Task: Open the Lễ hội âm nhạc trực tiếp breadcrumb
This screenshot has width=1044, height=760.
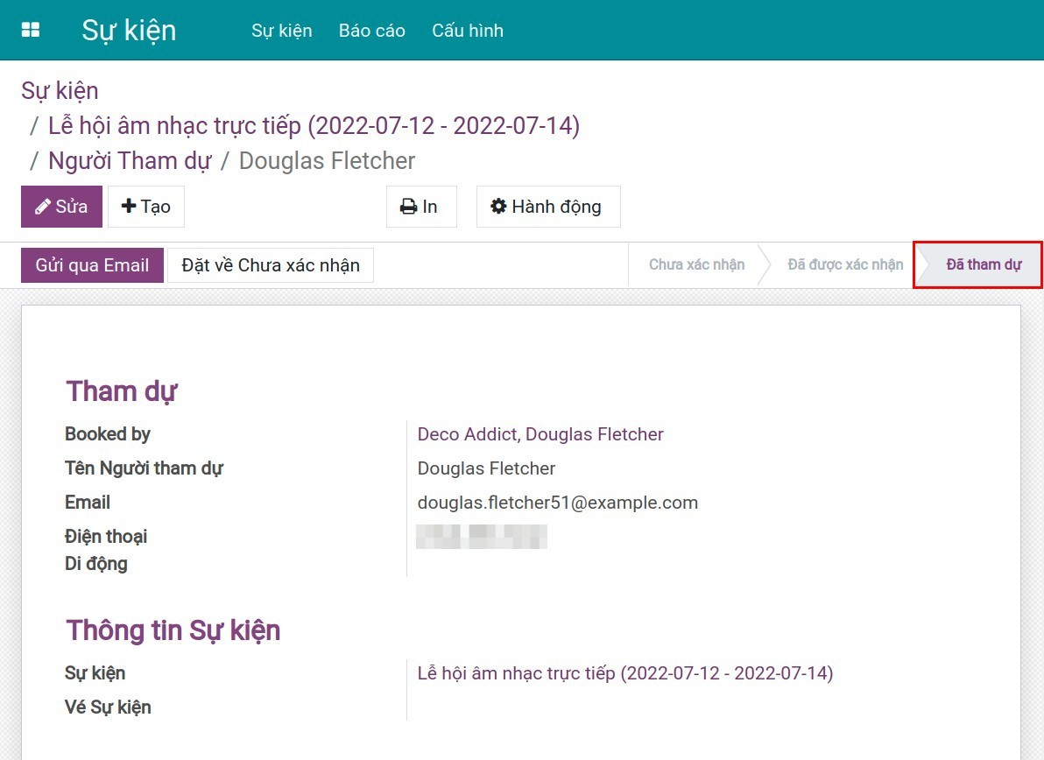Action: [x=314, y=126]
